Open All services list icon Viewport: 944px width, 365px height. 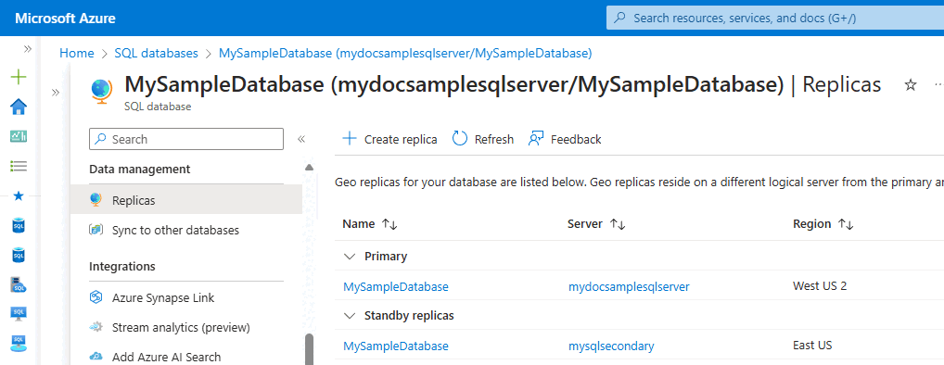(19, 166)
